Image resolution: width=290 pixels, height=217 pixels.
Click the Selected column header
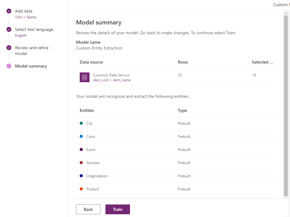click(262, 62)
